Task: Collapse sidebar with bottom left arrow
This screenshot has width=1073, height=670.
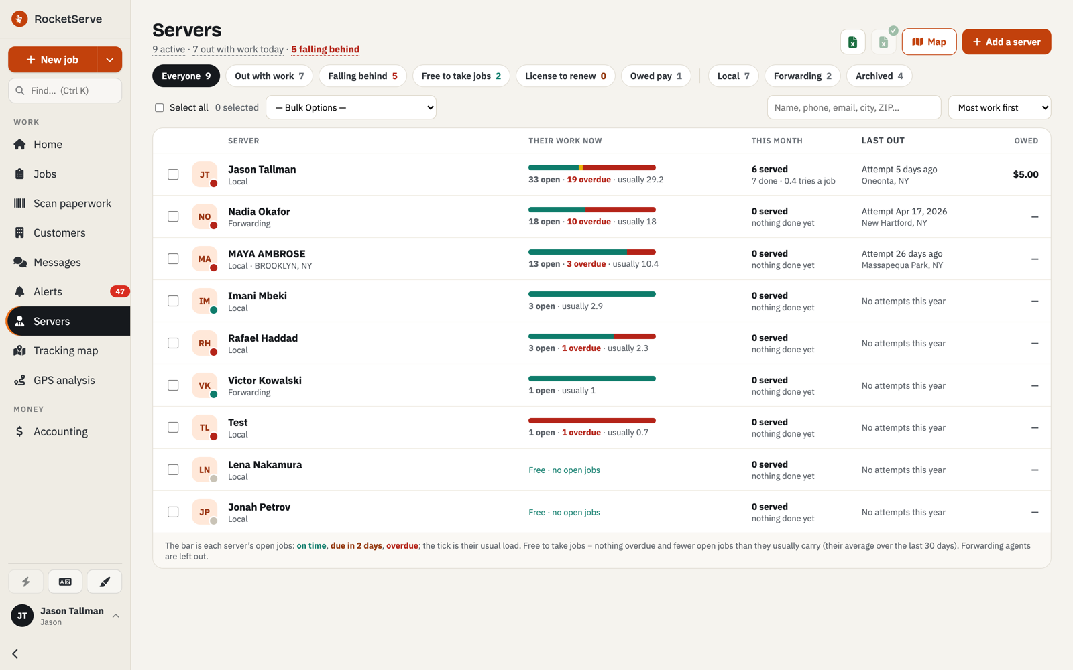Action: 15,653
